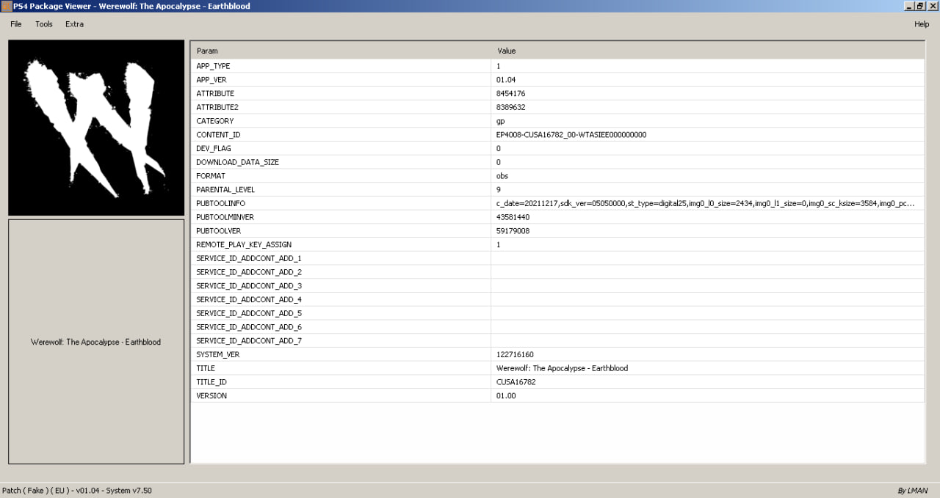
Task: Select the TITLE_ID parameter row
Action: tap(558, 382)
